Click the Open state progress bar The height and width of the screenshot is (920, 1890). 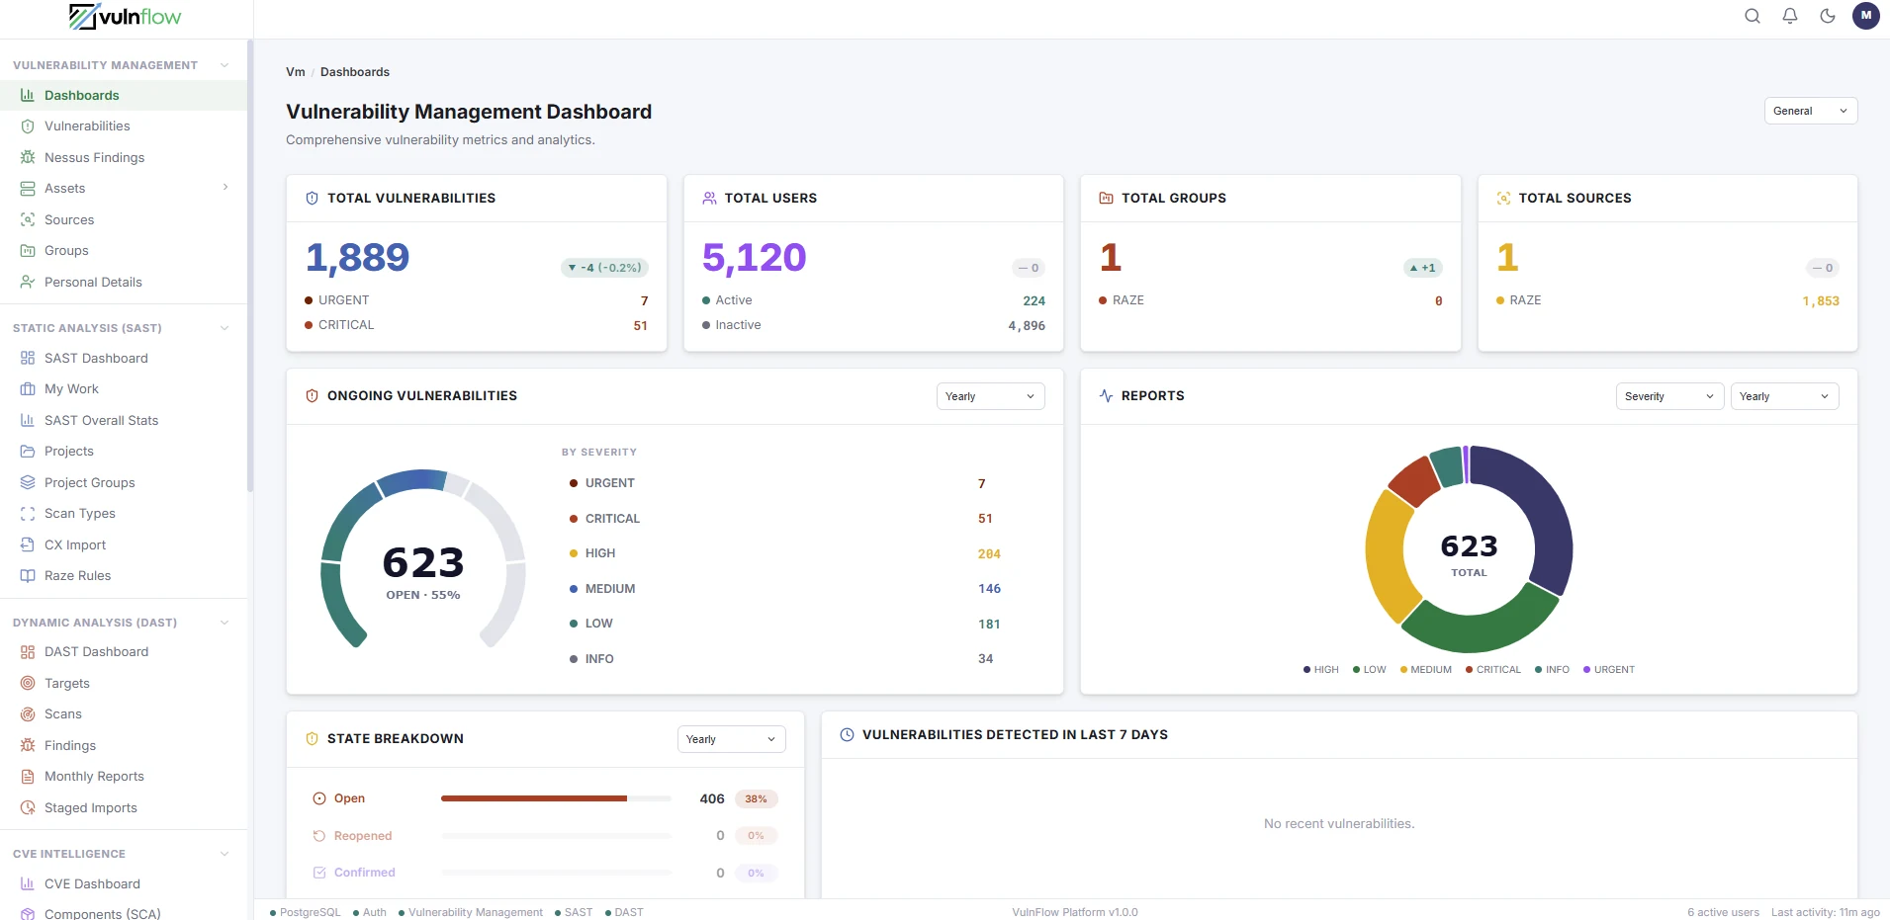(x=556, y=798)
